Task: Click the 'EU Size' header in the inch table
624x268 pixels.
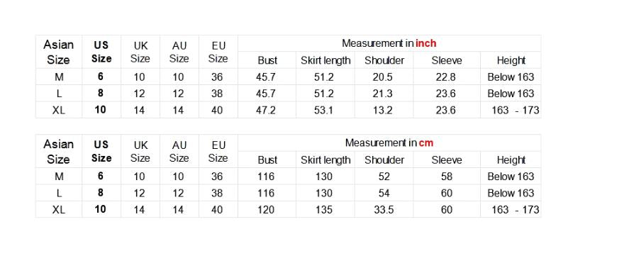Action: (x=218, y=52)
